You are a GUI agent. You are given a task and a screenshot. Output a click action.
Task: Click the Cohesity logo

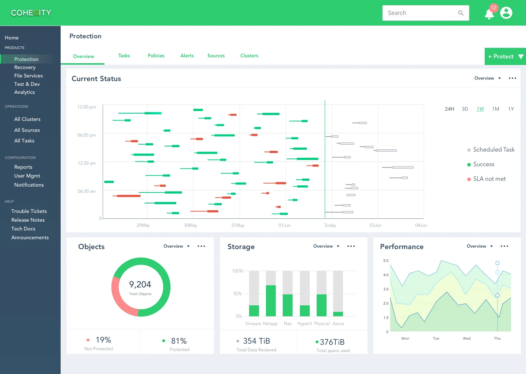(31, 13)
